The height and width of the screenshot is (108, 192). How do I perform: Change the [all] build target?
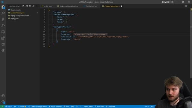[x=73, y=106]
